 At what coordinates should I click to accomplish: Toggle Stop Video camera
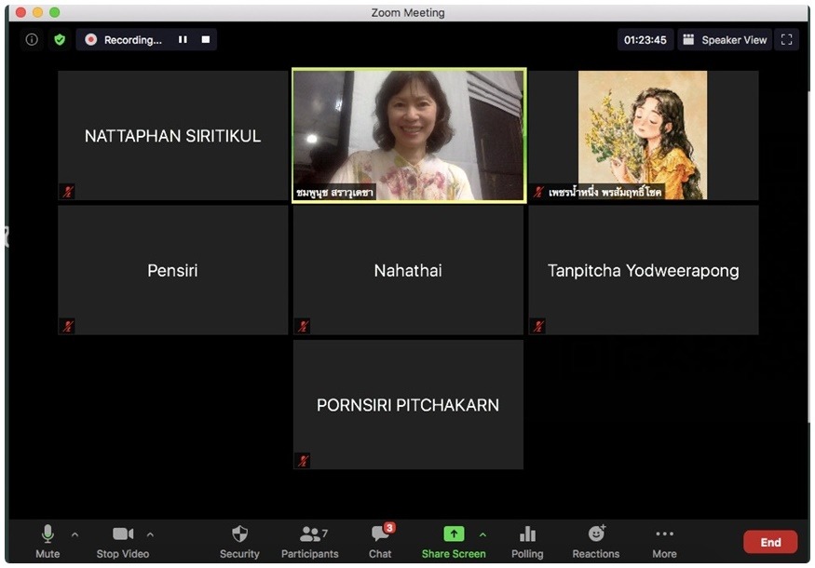tap(122, 541)
